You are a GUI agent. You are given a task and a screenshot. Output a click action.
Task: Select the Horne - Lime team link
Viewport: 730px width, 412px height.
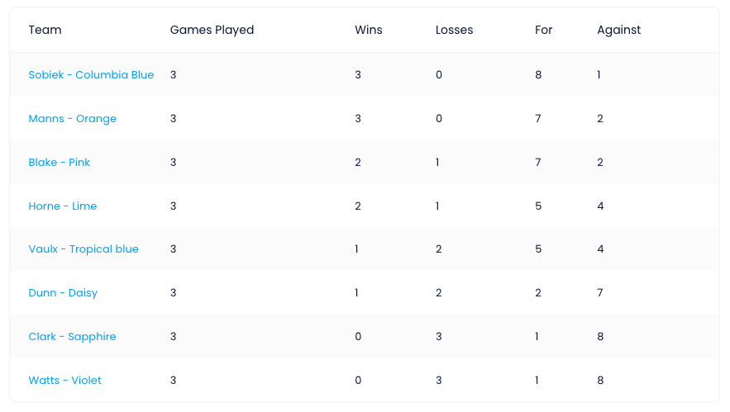62,206
